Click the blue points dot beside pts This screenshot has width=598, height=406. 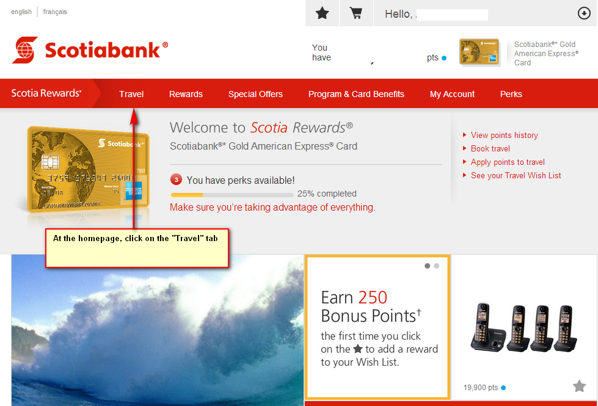[444, 59]
